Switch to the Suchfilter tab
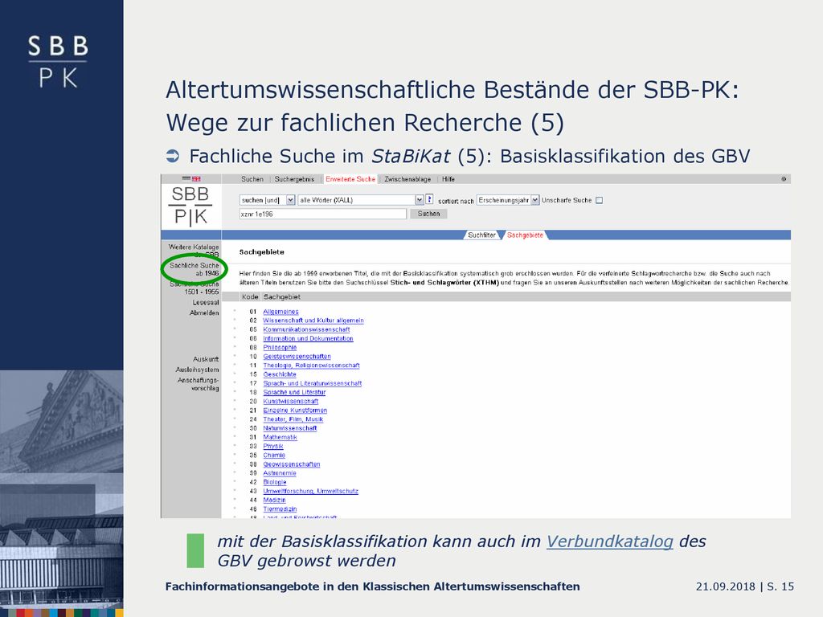 coord(482,235)
